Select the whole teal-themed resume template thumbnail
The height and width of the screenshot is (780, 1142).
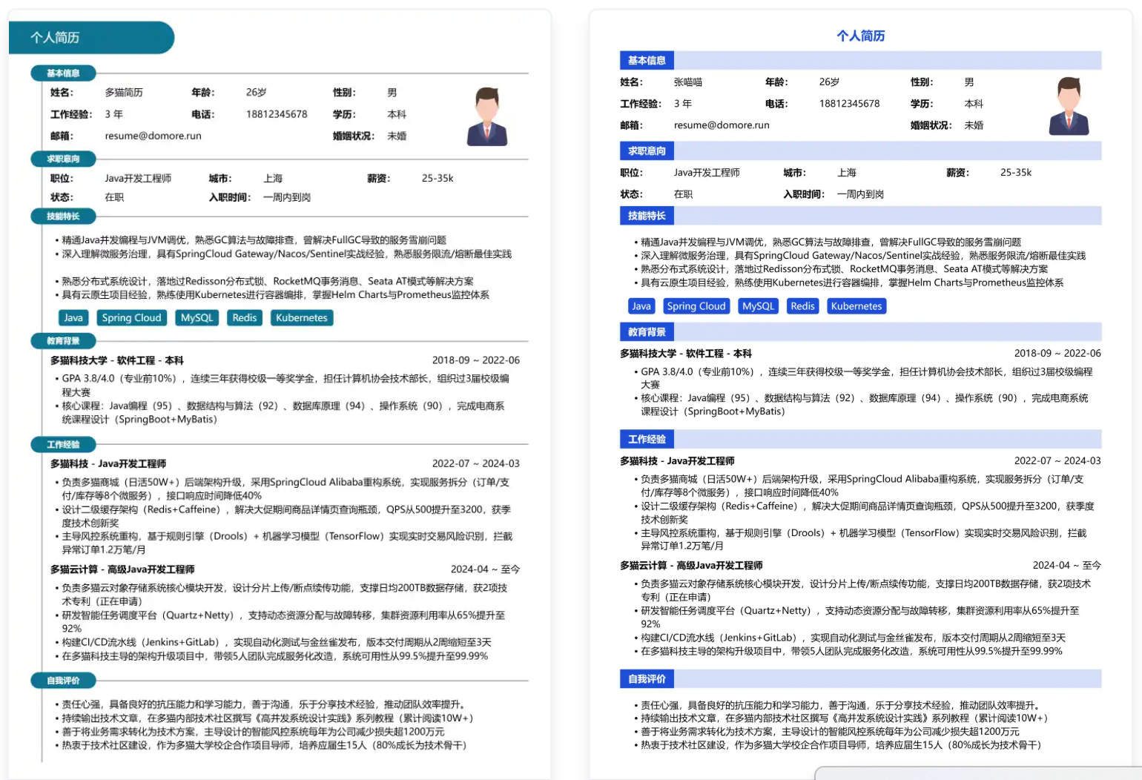tap(280, 393)
